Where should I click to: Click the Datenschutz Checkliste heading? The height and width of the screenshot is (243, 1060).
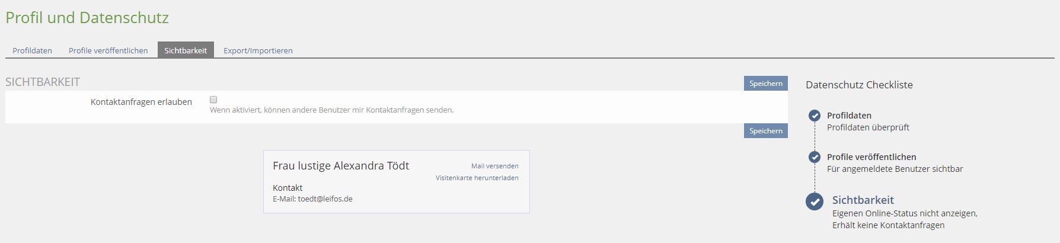click(859, 85)
